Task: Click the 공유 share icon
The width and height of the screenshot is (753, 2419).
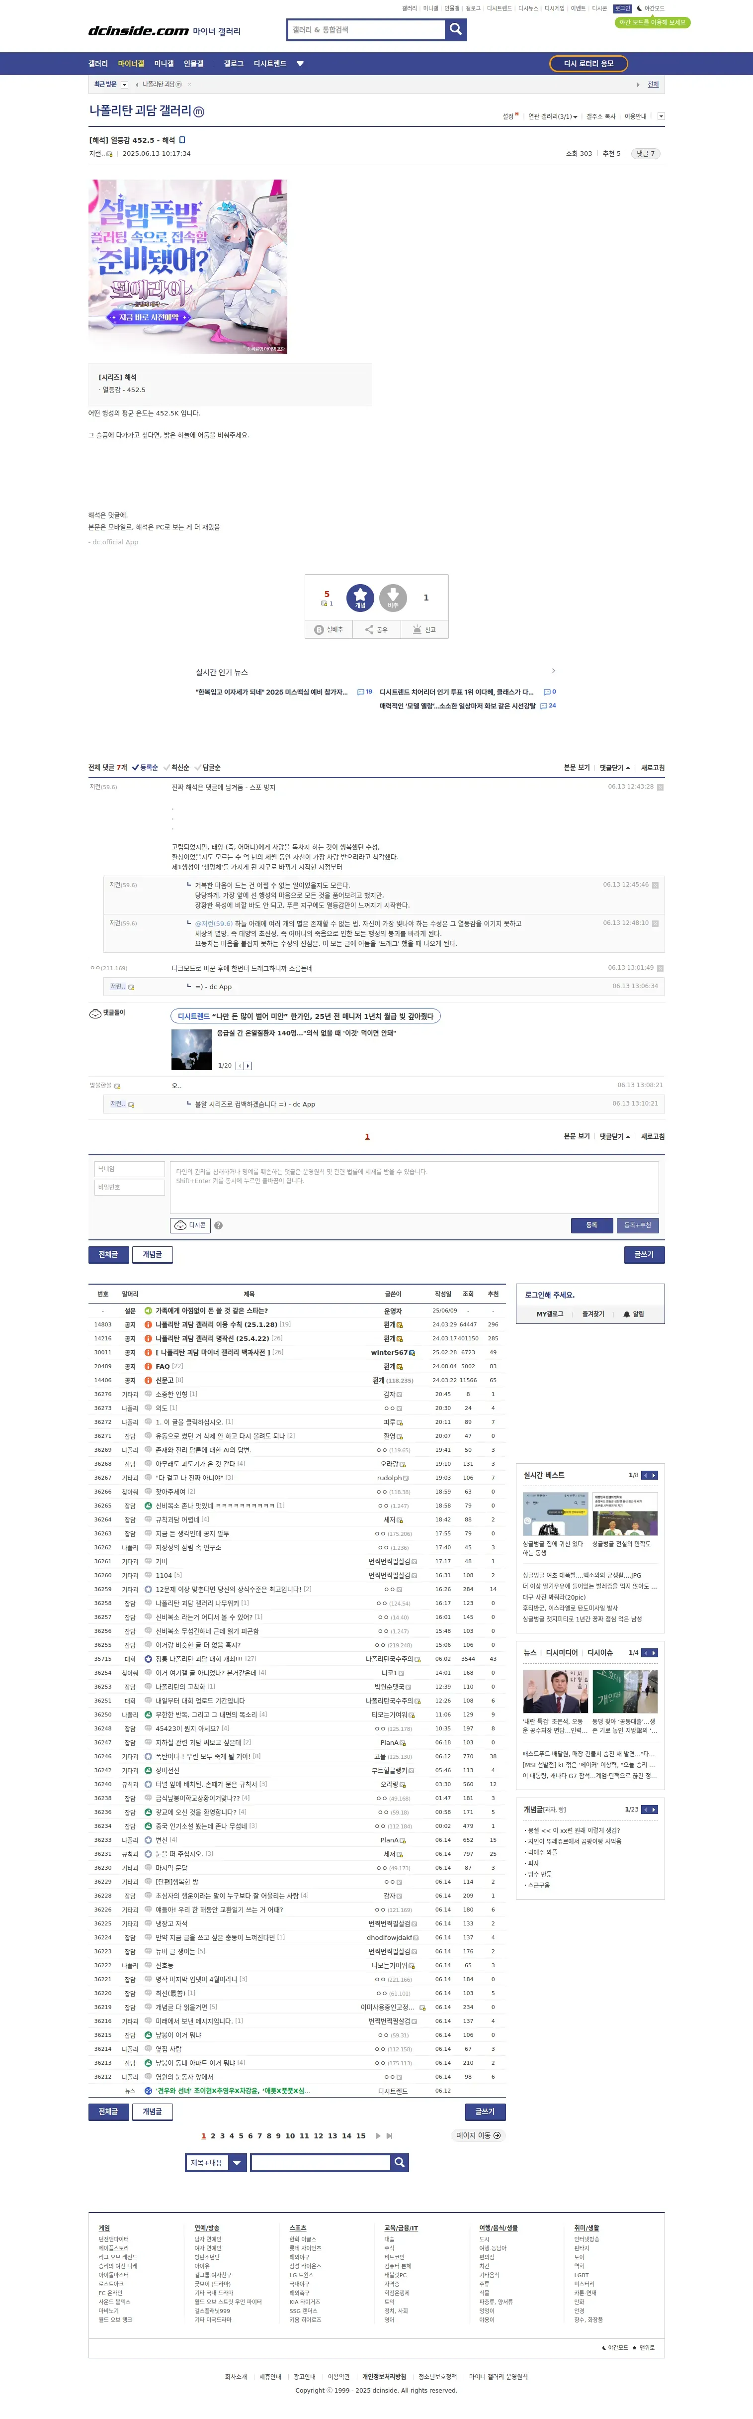Action: 369,629
